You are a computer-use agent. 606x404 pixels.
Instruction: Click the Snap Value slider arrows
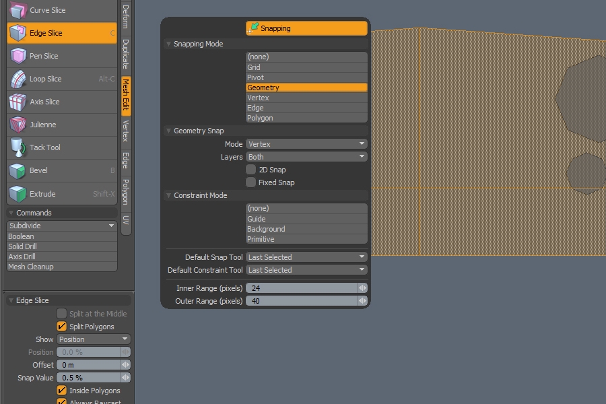(126, 377)
